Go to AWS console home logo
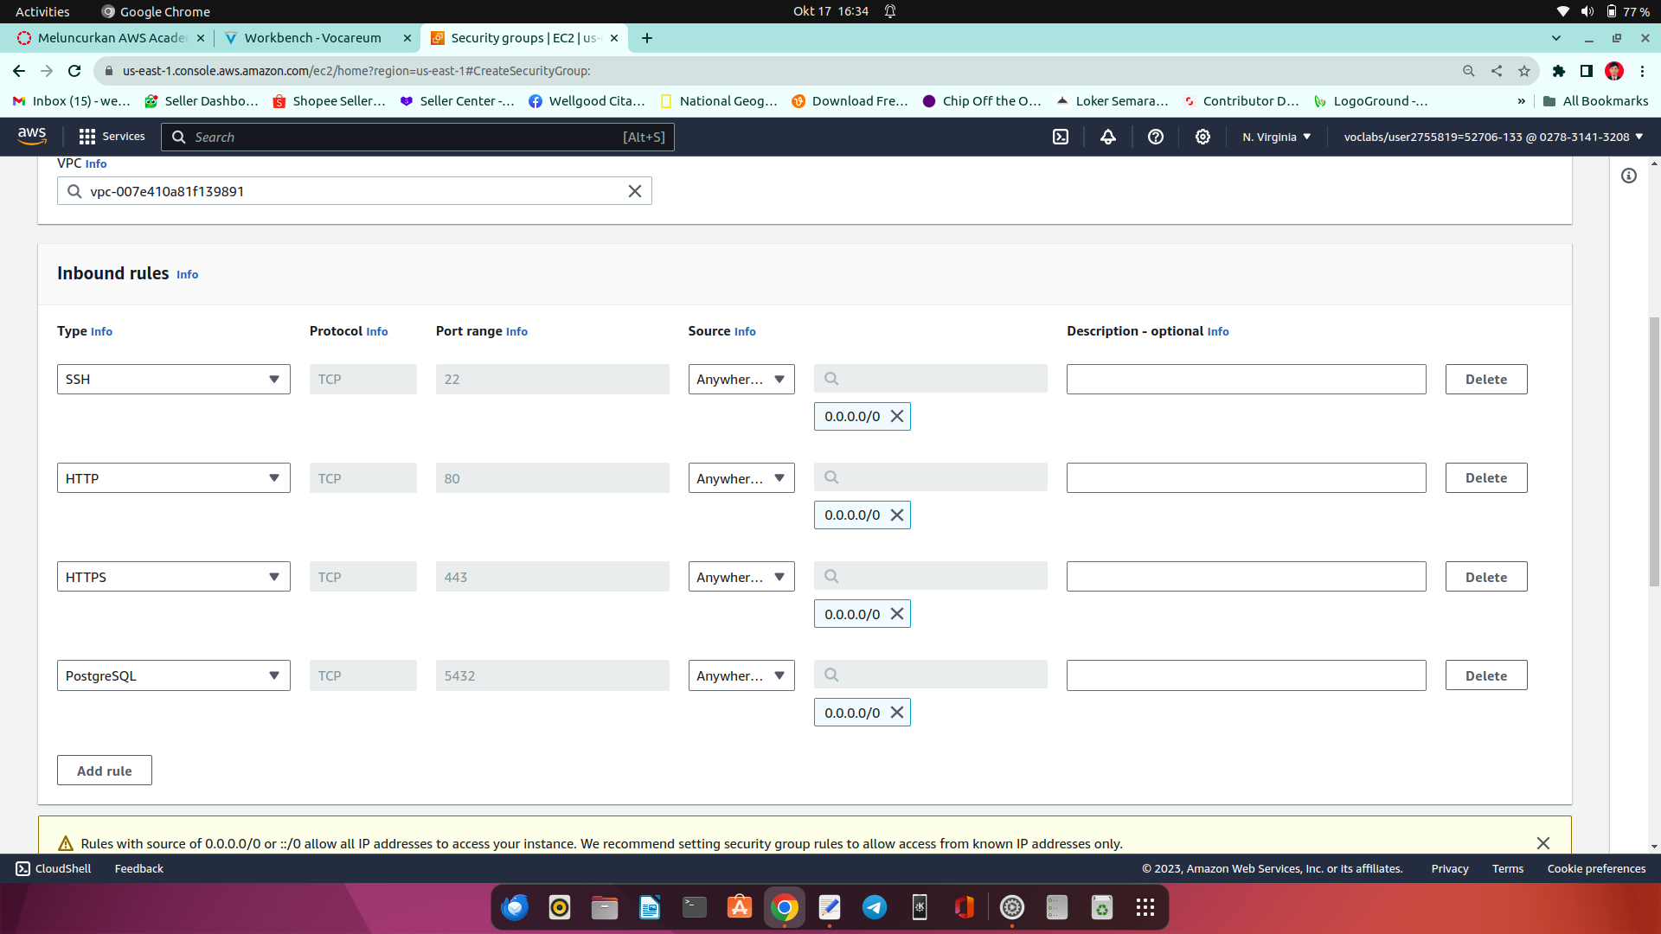Screen dimensions: 1661x934 pyautogui.click(x=32, y=136)
